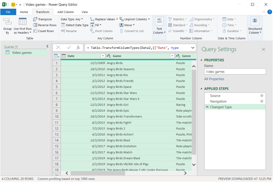
Task: Click horizontal scrollbar left arrow
Action: (67, 173)
